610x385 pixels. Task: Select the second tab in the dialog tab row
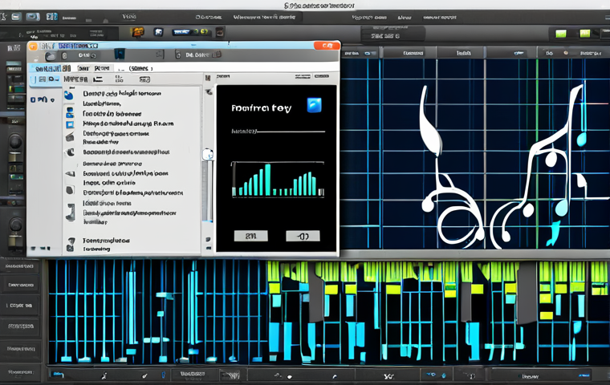83,68
